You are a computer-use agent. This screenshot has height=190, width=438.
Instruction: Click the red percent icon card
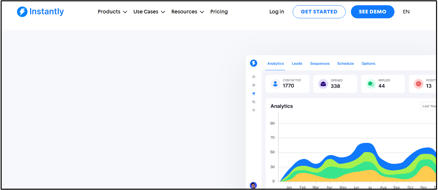pyautogui.click(x=418, y=84)
